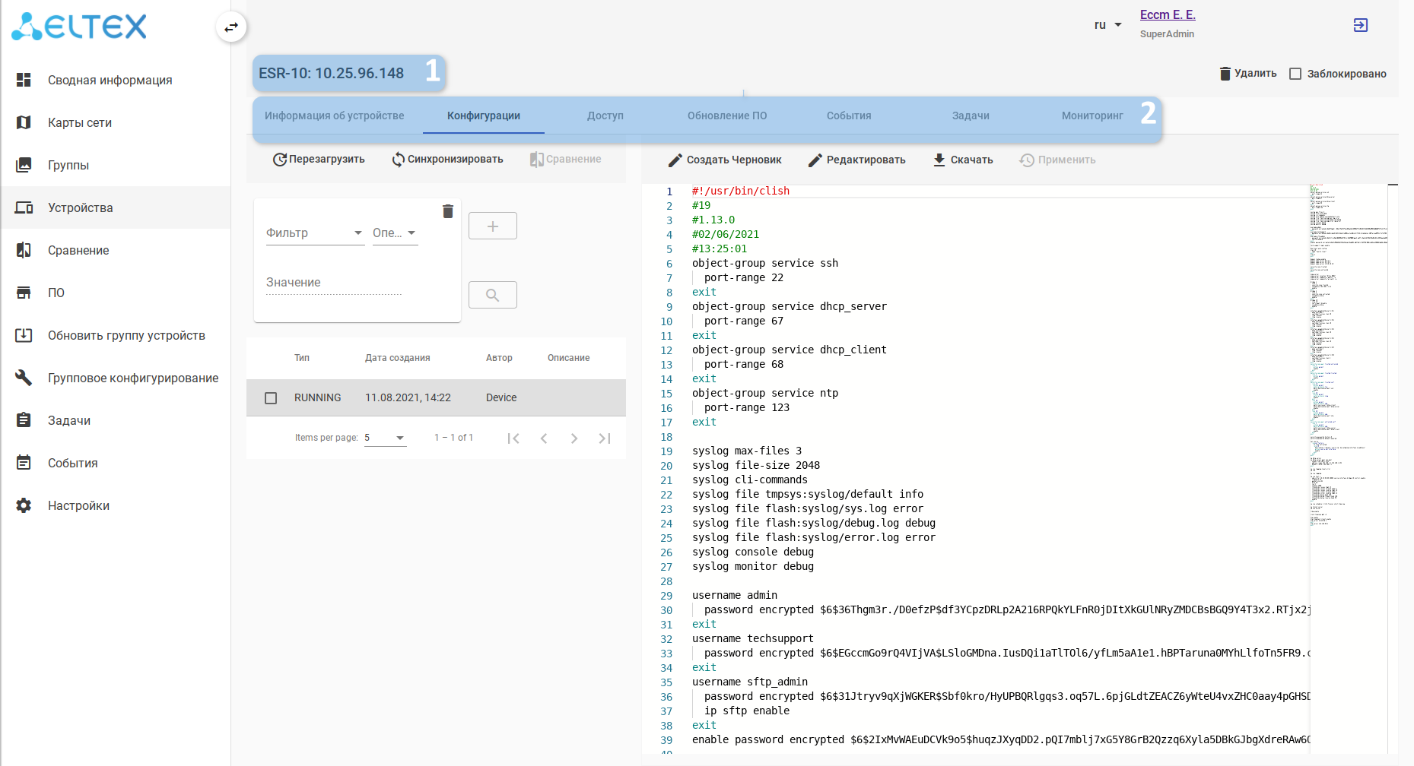Open Items per page dropdown

385,438
